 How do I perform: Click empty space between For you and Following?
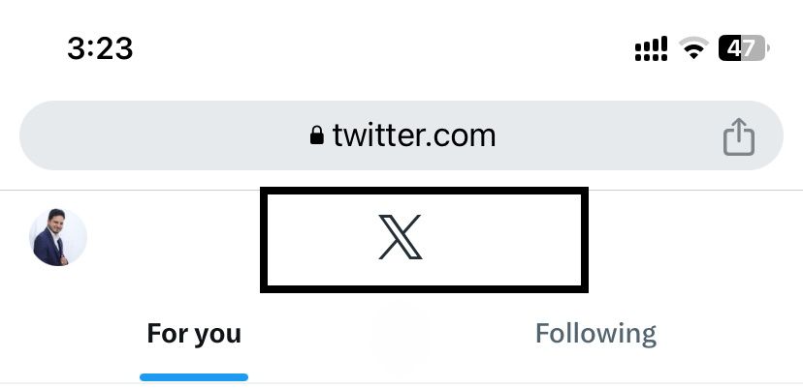point(388,334)
